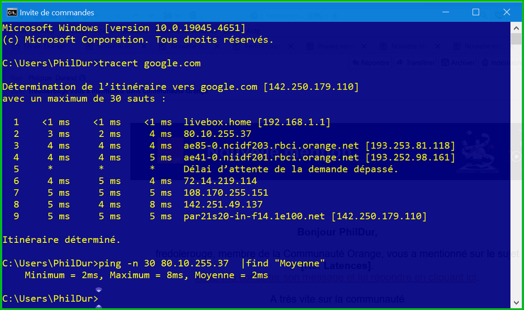Click the vertical scrollbar thumb
Image resolution: width=524 pixels, height=310 pixels.
tap(516, 40)
